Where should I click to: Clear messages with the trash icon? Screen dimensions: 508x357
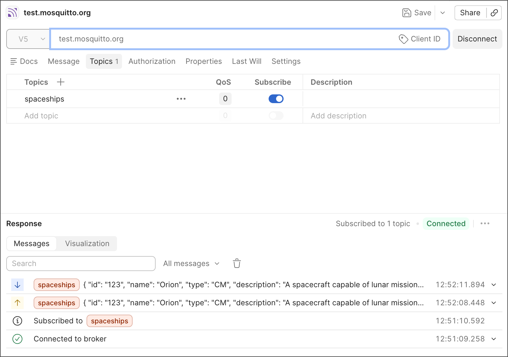click(237, 263)
